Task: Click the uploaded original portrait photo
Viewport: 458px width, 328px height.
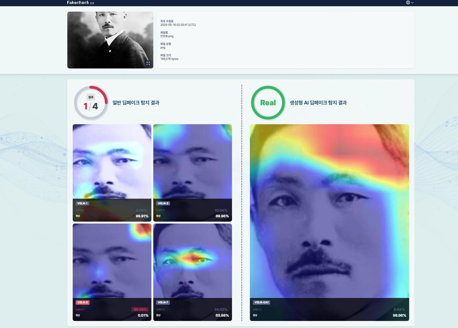Action: click(x=105, y=40)
